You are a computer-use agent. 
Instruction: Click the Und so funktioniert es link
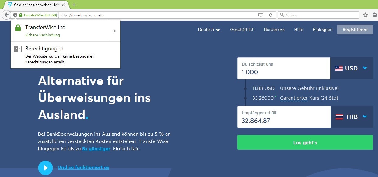click(83, 168)
